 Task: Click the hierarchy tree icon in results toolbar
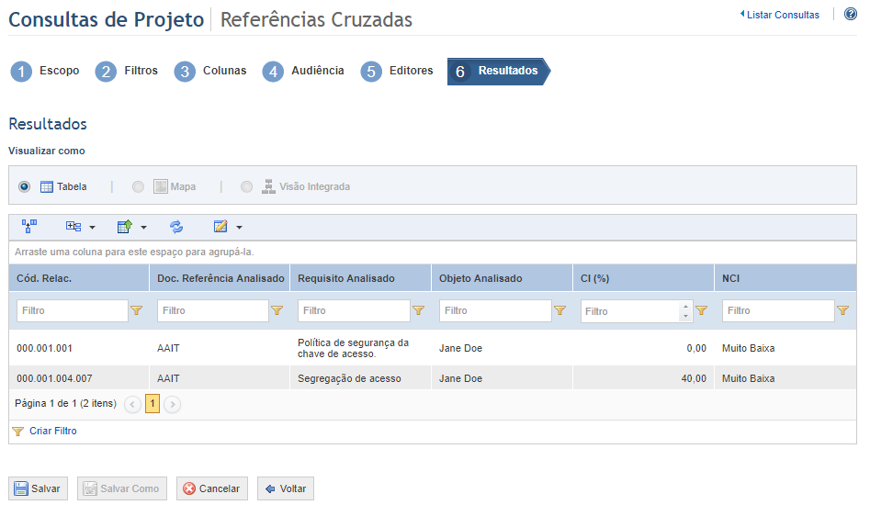point(29,226)
